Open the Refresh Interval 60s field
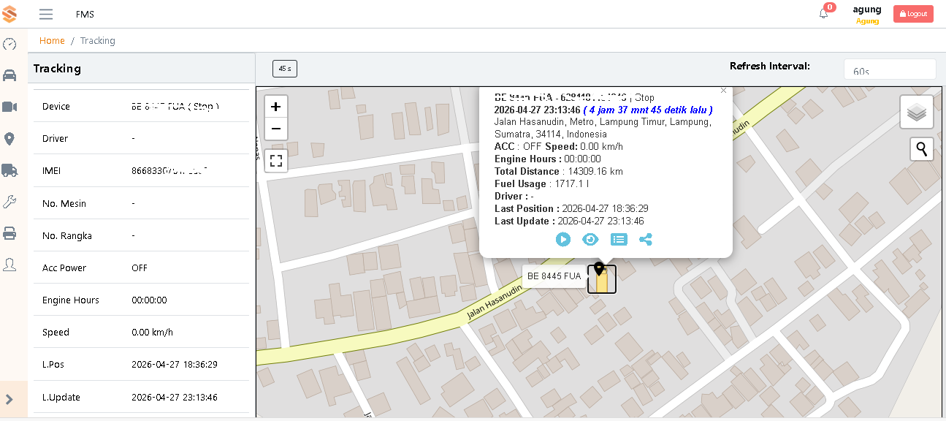 point(890,69)
